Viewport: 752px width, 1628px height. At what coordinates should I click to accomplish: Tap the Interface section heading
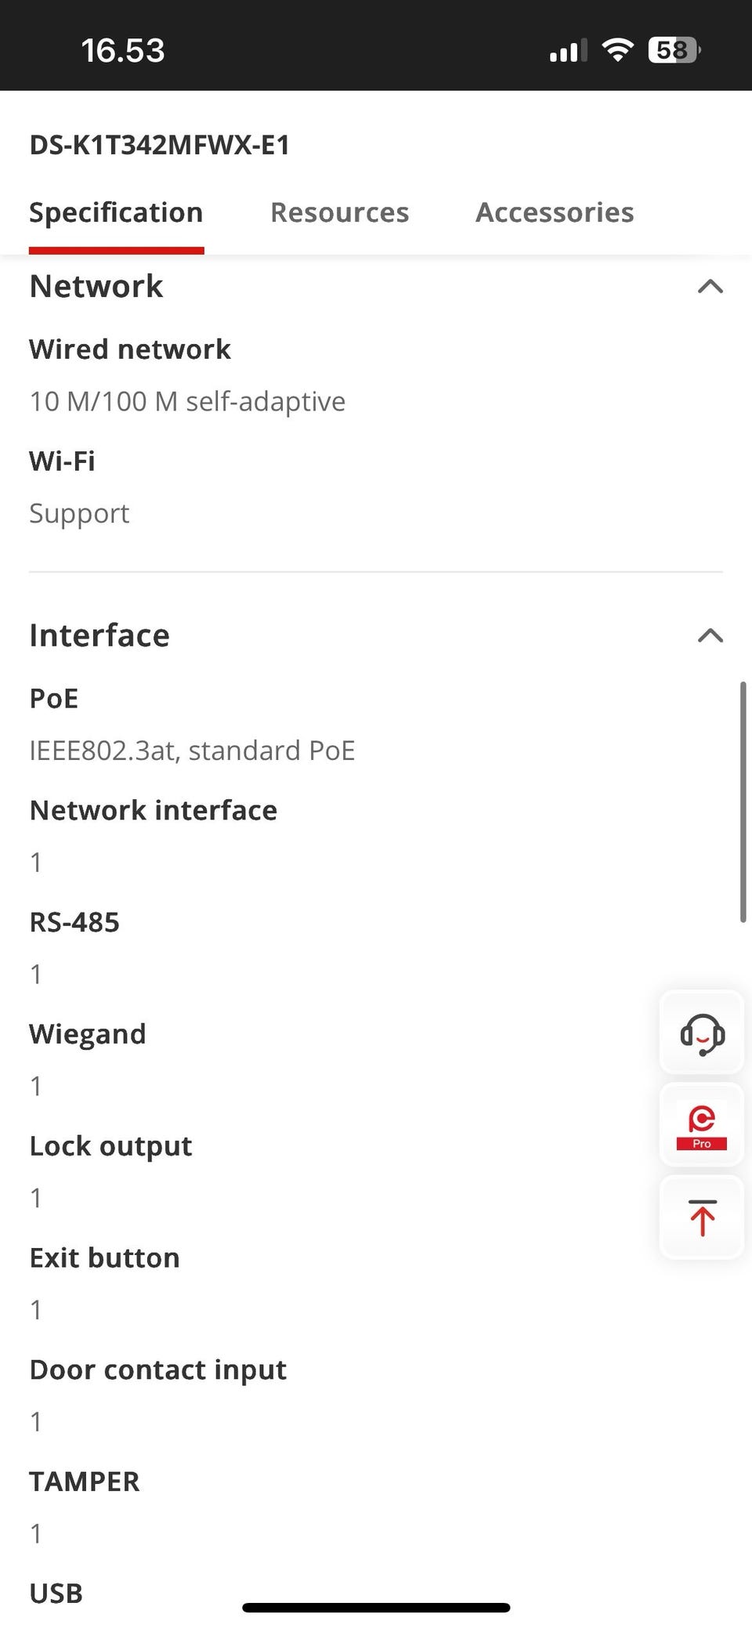(x=99, y=635)
